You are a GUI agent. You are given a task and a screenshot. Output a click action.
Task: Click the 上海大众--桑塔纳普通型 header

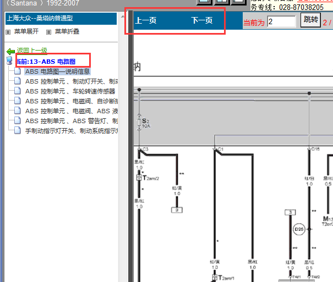[x=61, y=19]
